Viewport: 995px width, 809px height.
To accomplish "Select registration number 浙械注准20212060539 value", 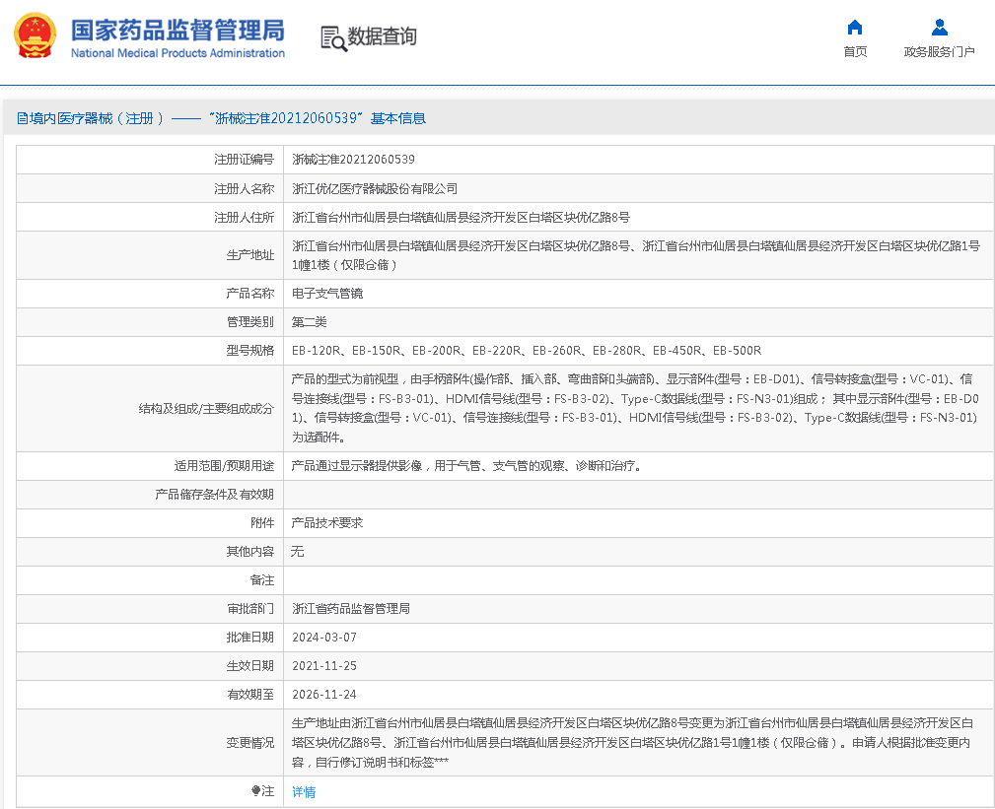I will 353,160.
